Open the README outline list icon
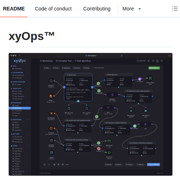This screenshot has width=180, height=180. coord(175,9)
